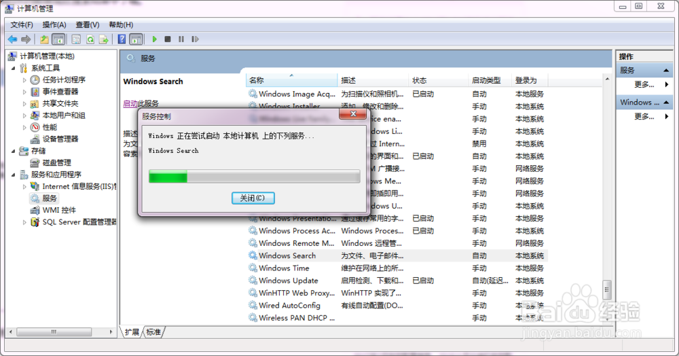This screenshot has height=356, width=679.
Task: Switch to the 标准 tab
Action: click(x=153, y=332)
